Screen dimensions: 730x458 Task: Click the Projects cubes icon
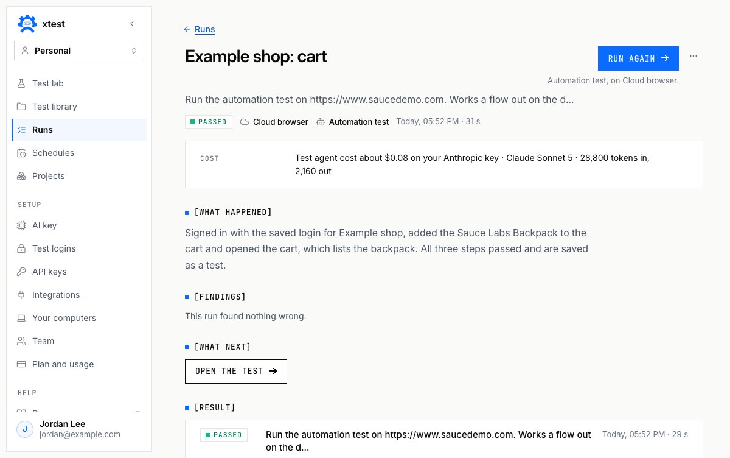(22, 176)
